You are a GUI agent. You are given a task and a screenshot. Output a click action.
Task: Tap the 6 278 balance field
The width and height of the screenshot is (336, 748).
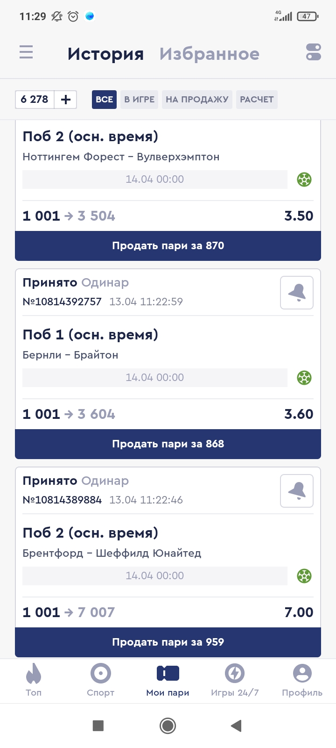point(35,100)
